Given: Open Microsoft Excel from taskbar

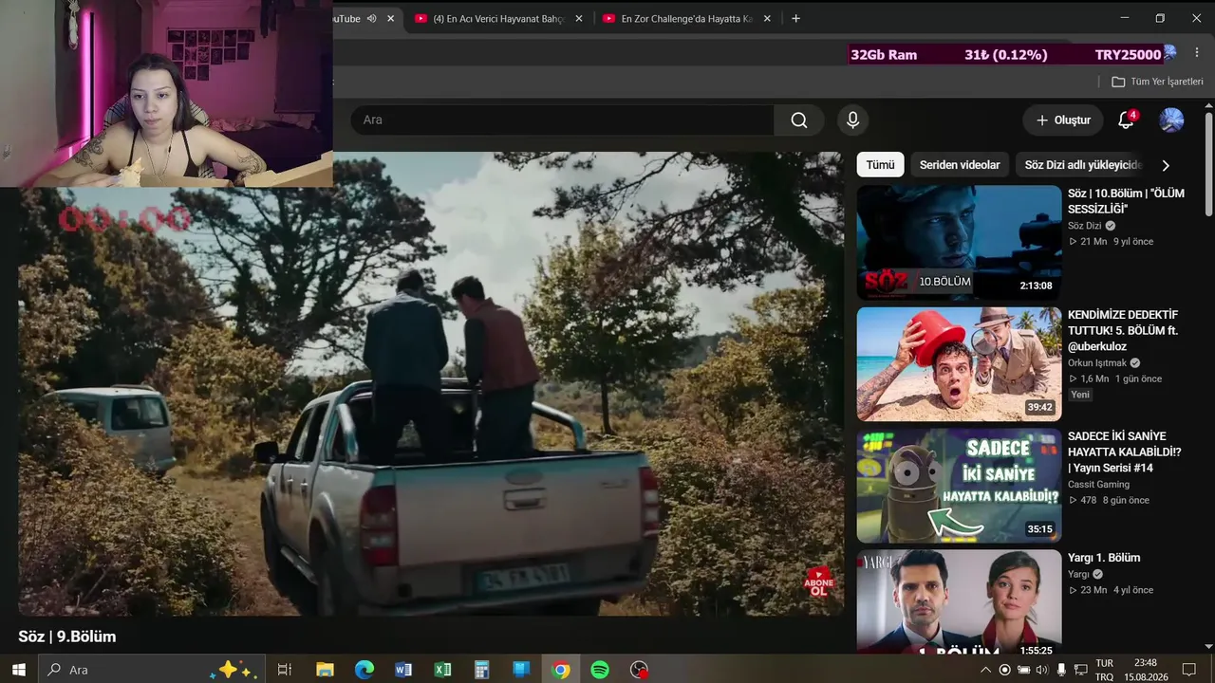Looking at the screenshot, I should coord(442,670).
